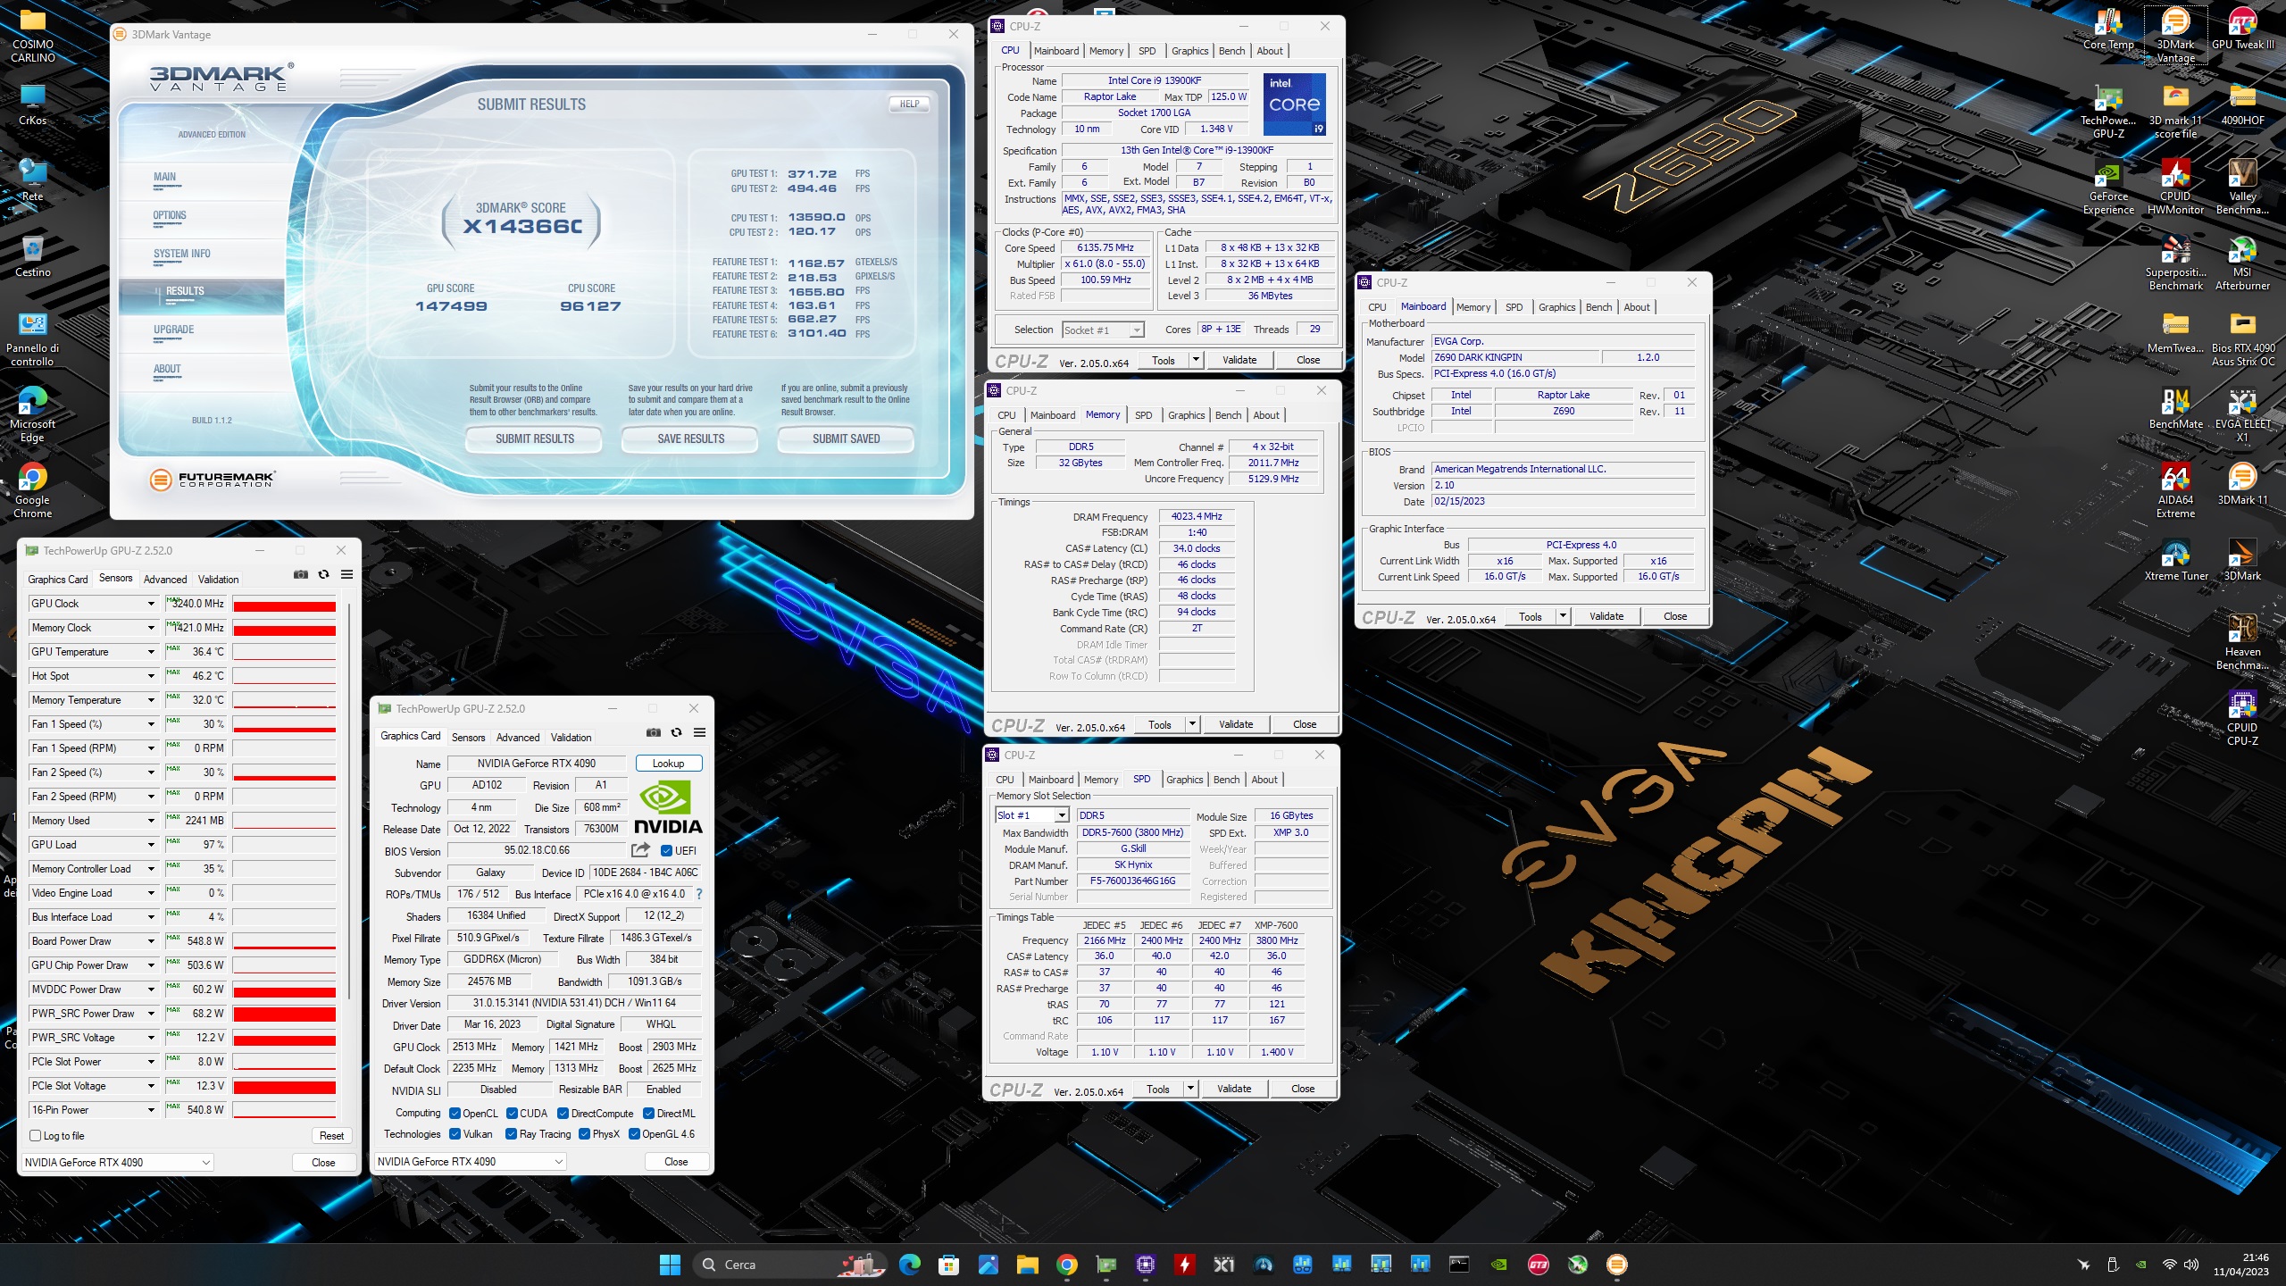This screenshot has height=1286, width=2286.
Task: Open Core Temp desktop shortcut
Action: point(2108,29)
